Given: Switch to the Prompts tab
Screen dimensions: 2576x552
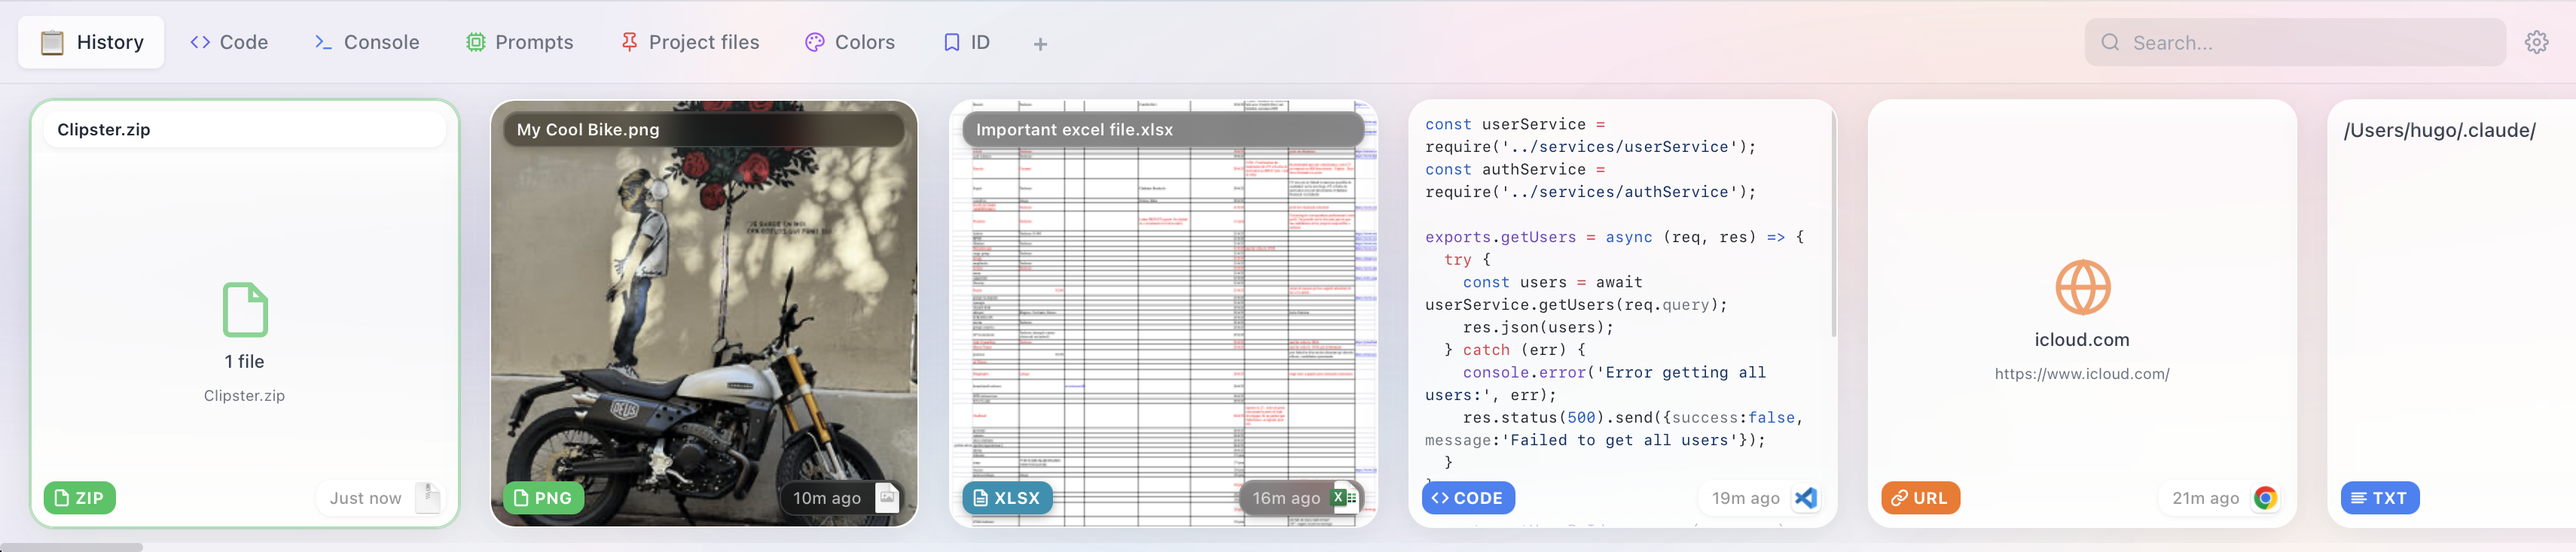Looking at the screenshot, I should pos(519,42).
